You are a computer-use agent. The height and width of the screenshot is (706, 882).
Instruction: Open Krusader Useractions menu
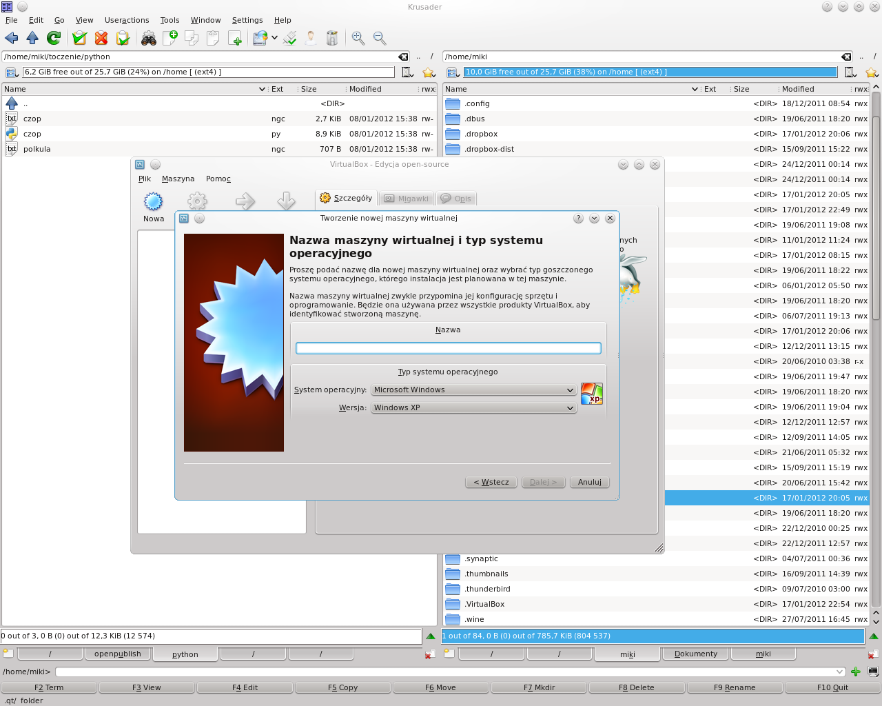point(127,20)
